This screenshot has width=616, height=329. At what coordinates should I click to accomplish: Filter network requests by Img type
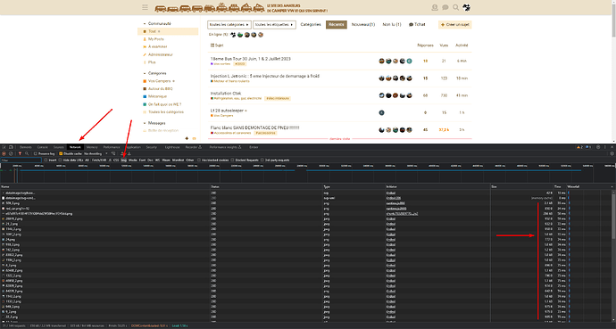(x=124, y=160)
